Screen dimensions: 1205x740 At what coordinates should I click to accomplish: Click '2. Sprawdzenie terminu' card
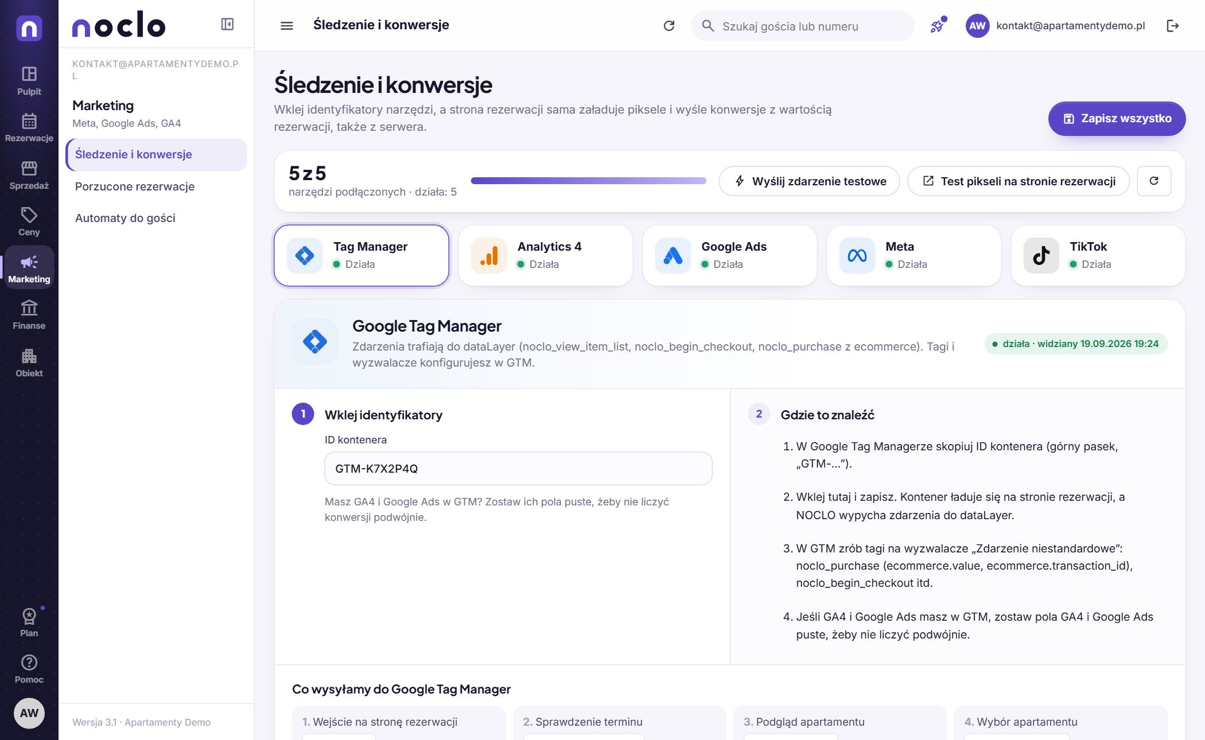coord(619,723)
